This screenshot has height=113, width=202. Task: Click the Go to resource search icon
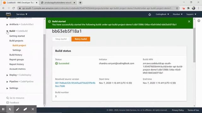click(8, 98)
